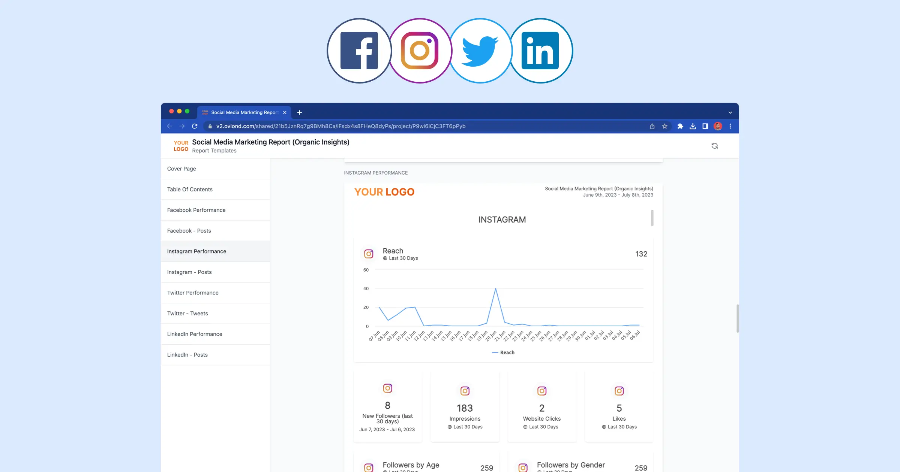Viewport: 900px width, 472px height.
Task: Click the Instagram logo circle at top
Action: (420, 51)
